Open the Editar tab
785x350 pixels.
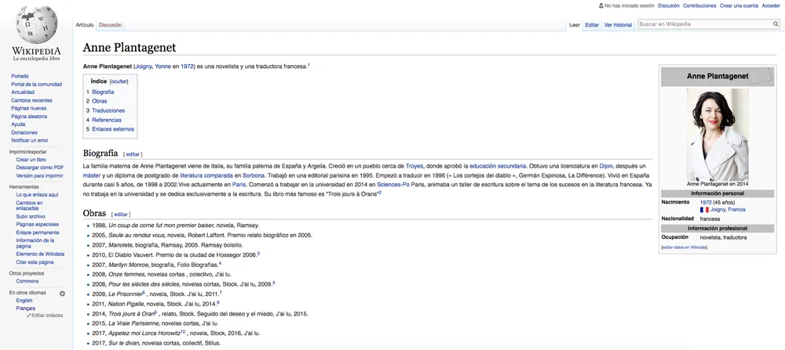[592, 25]
